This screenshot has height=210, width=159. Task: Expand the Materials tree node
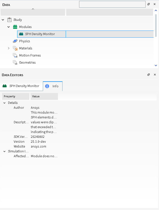pos(9,48)
